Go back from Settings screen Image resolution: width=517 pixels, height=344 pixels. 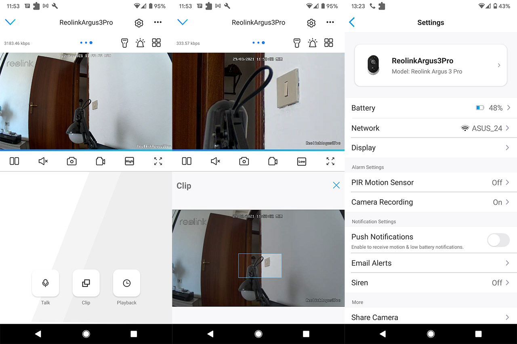[x=352, y=22]
